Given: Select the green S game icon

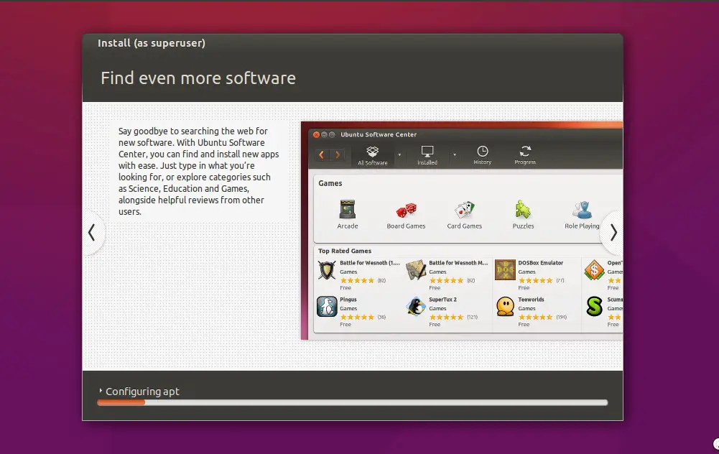Looking at the screenshot, I should pos(594,307).
